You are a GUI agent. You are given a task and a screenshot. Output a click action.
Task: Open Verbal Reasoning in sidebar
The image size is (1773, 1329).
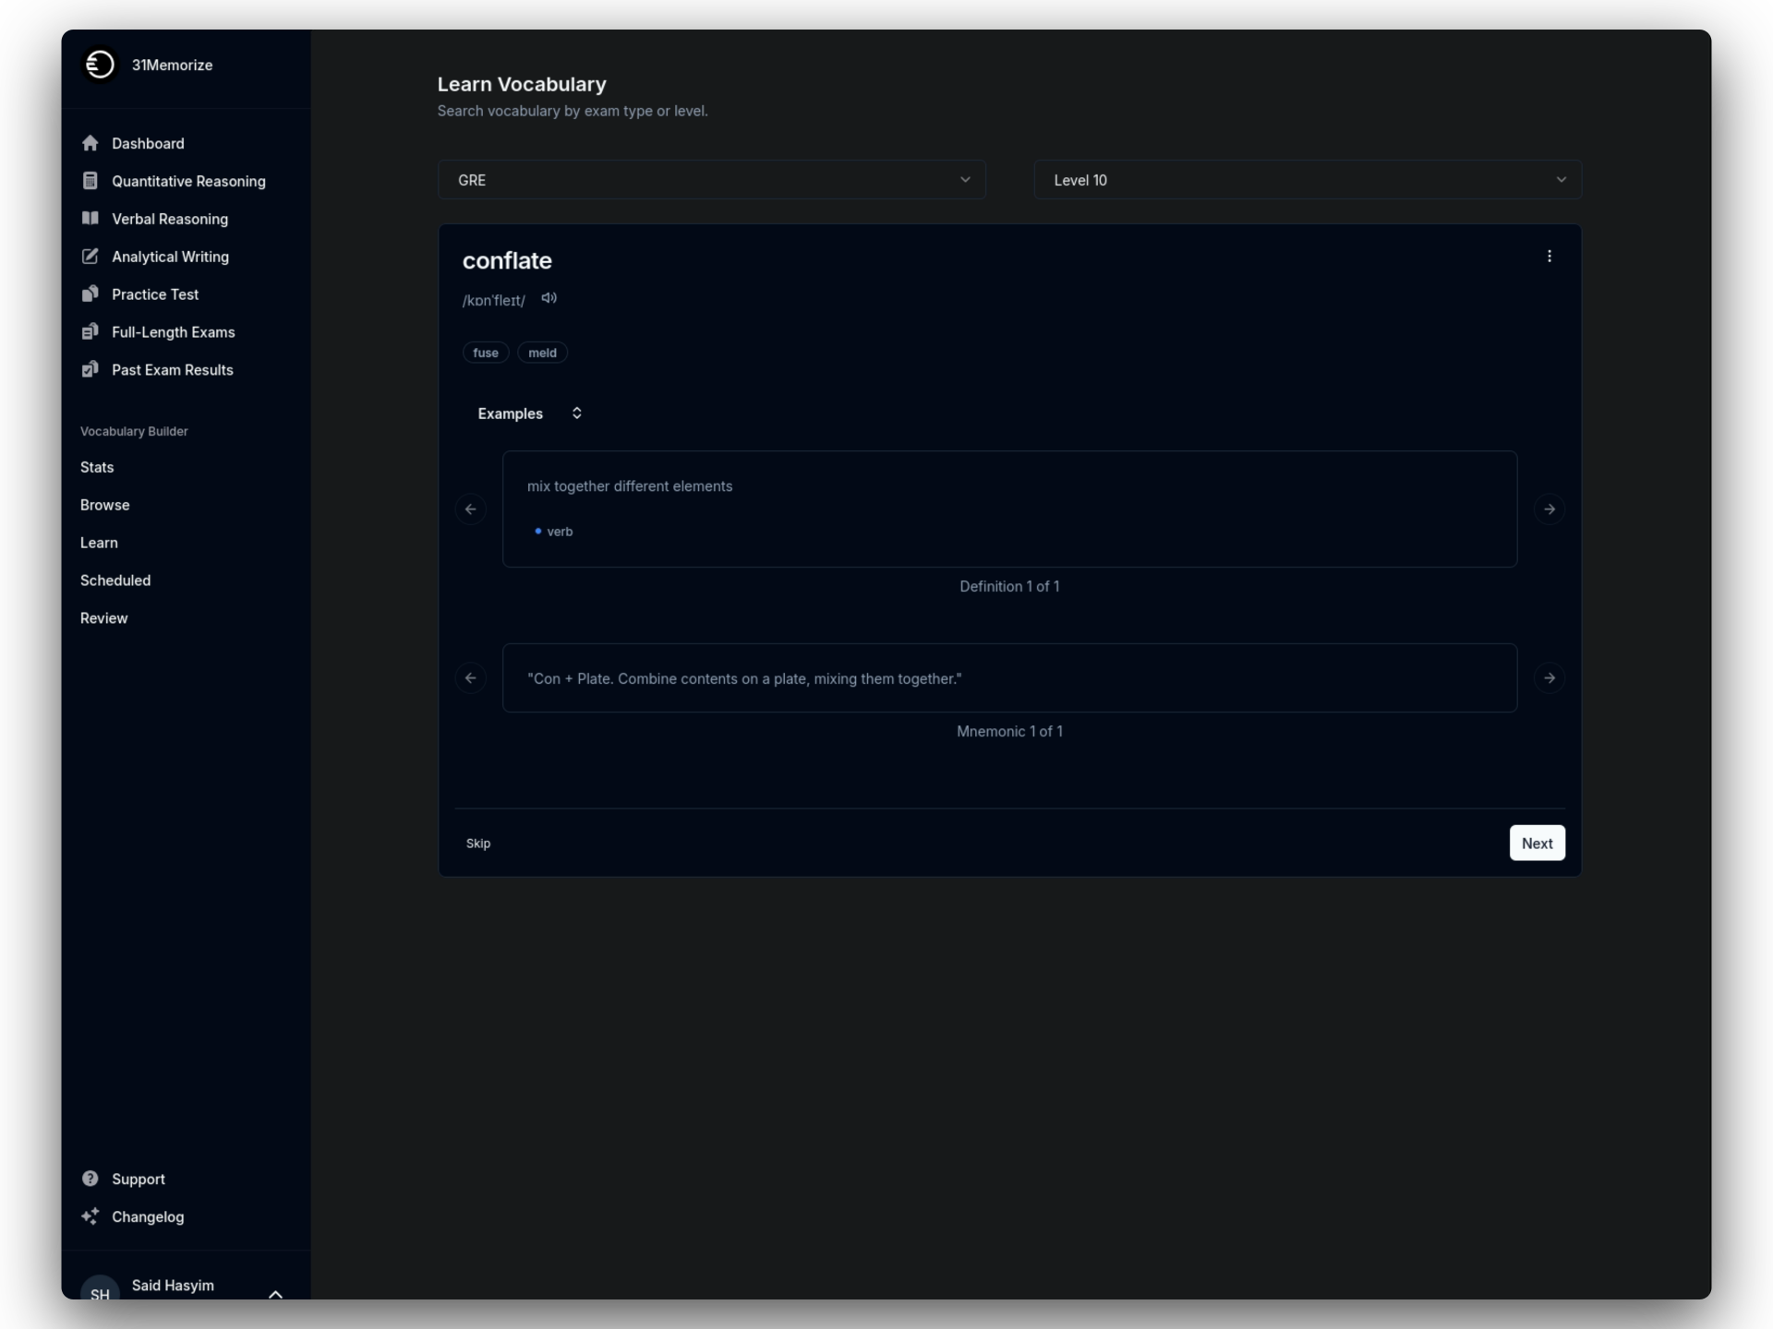(x=169, y=219)
